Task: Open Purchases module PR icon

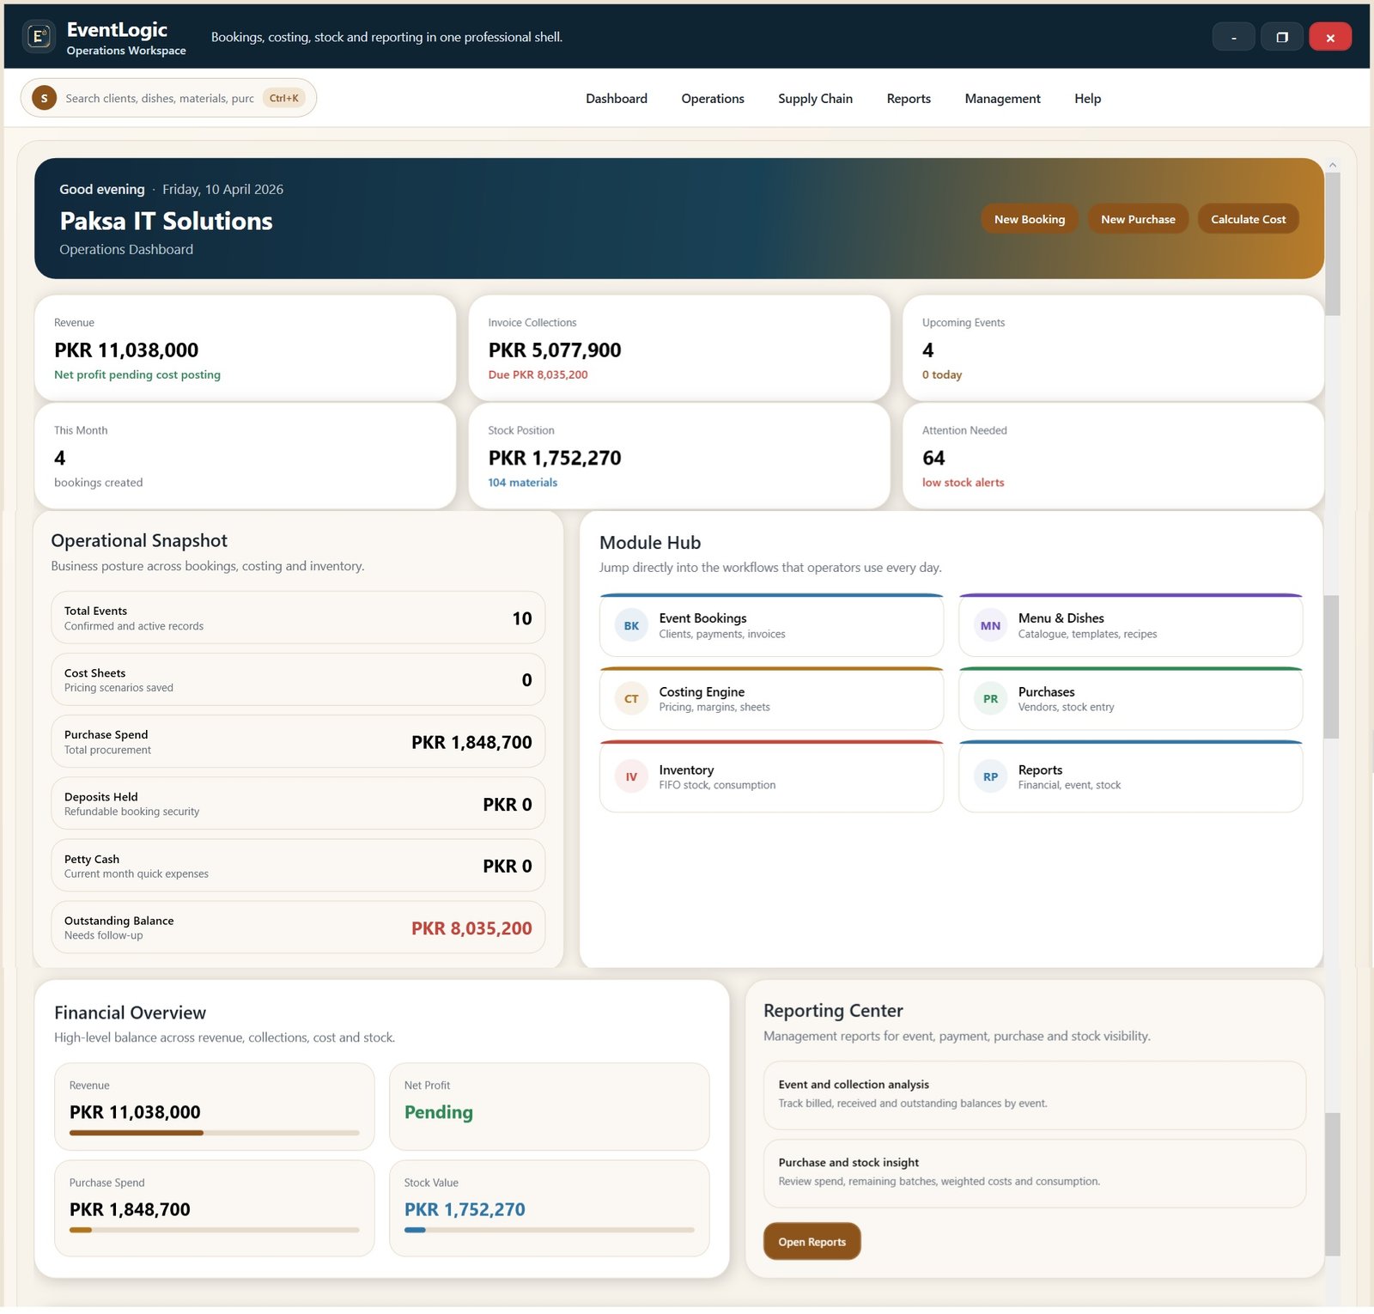Action: click(990, 699)
